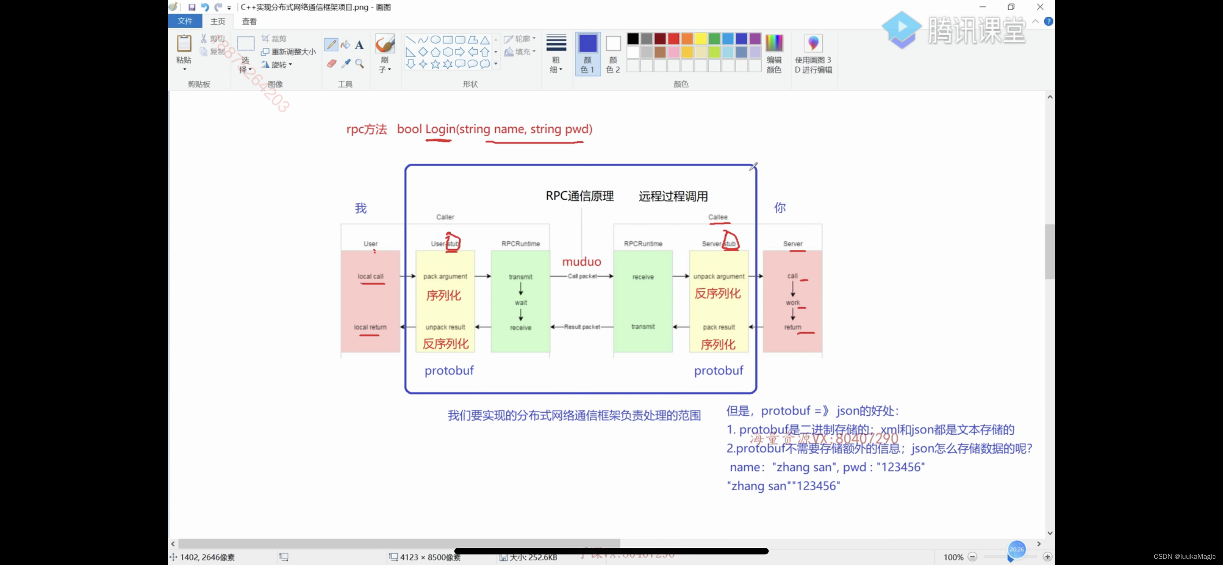
Task: Open the Select (选择) dropdown arrow
Action: 250,70
